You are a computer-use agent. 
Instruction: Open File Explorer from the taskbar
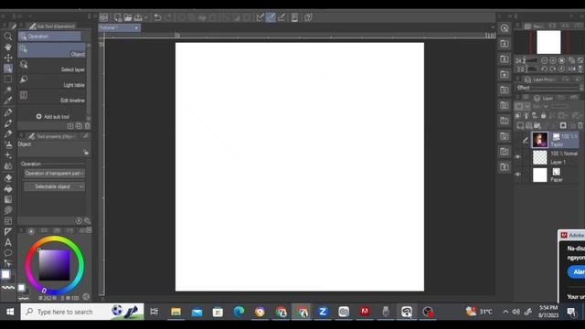(x=175, y=312)
